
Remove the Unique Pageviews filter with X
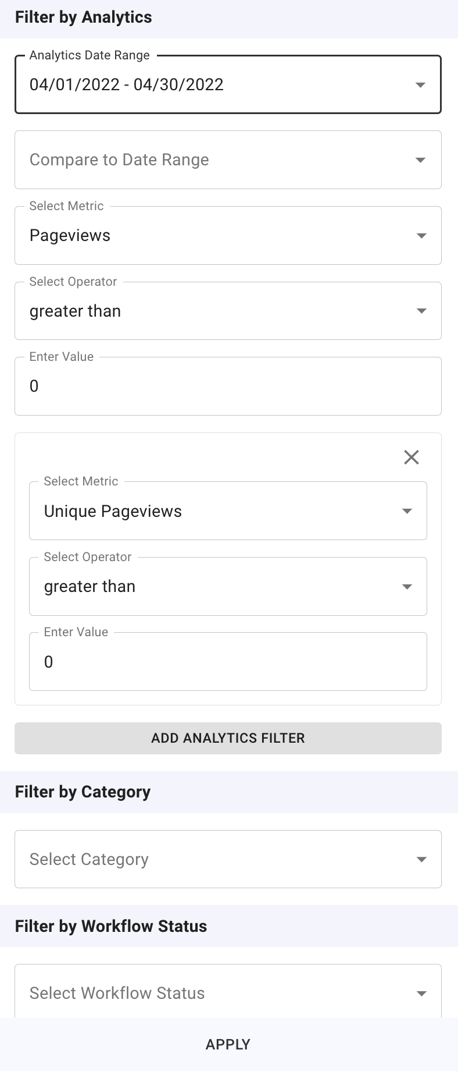tap(412, 458)
